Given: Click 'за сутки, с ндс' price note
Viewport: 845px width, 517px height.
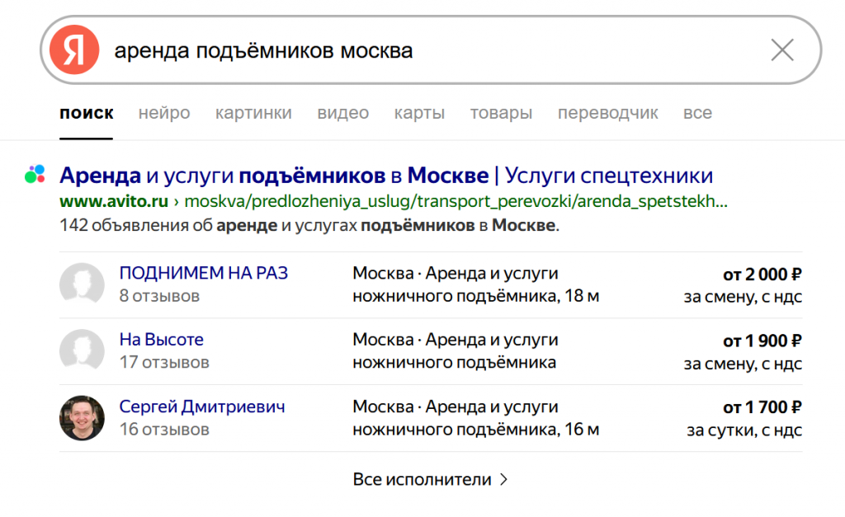Looking at the screenshot, I should [x=744, y=430].
